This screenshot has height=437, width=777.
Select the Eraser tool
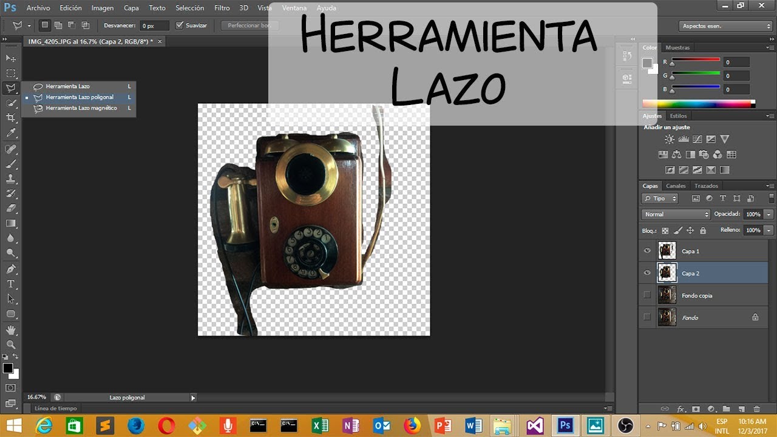pyautogui.click(x=11, y=208)
